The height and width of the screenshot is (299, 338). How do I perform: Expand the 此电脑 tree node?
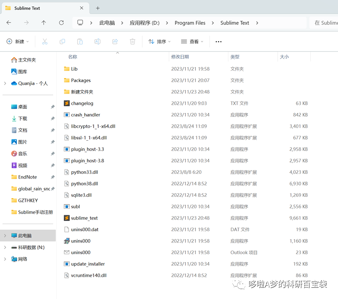[x=5, y=236]
